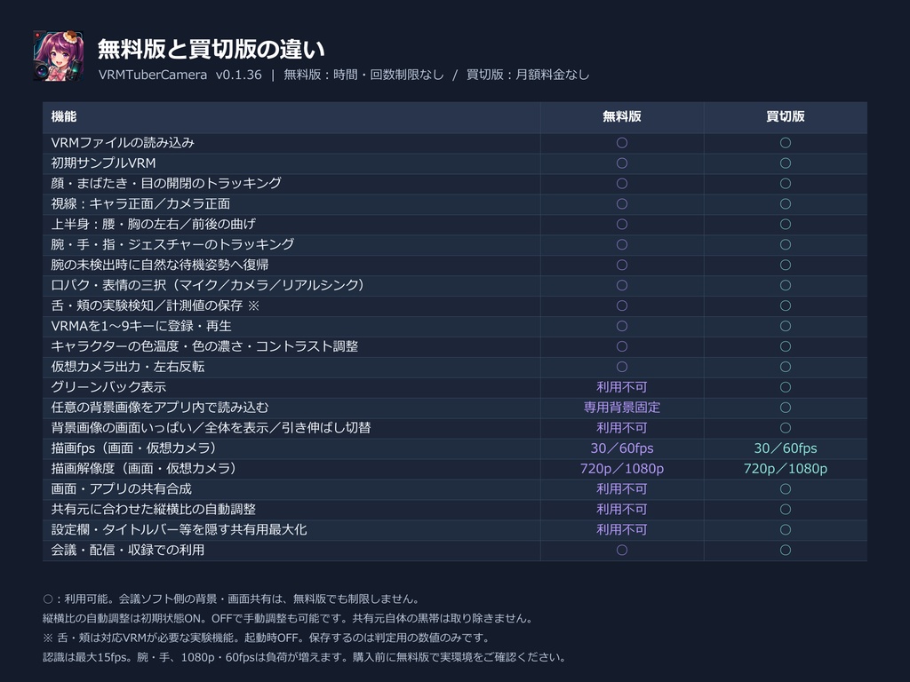Click 無料版 circle for 顔・まばたき tracking

click(x=621, y=183)
